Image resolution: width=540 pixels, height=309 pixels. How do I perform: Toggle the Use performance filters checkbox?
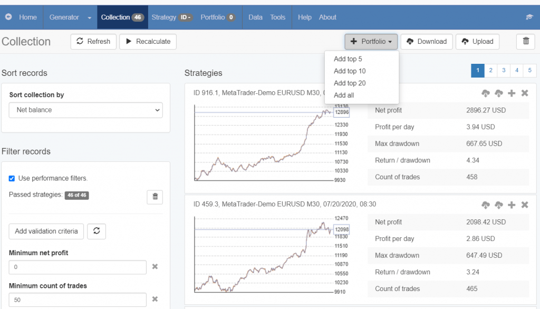coord(12,178)
